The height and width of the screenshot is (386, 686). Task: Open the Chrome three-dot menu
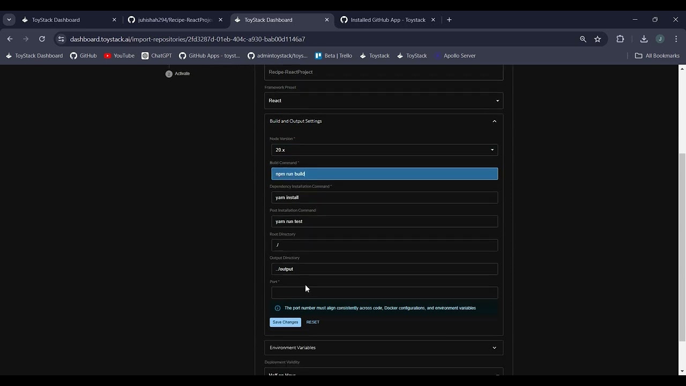click(676, 39)
